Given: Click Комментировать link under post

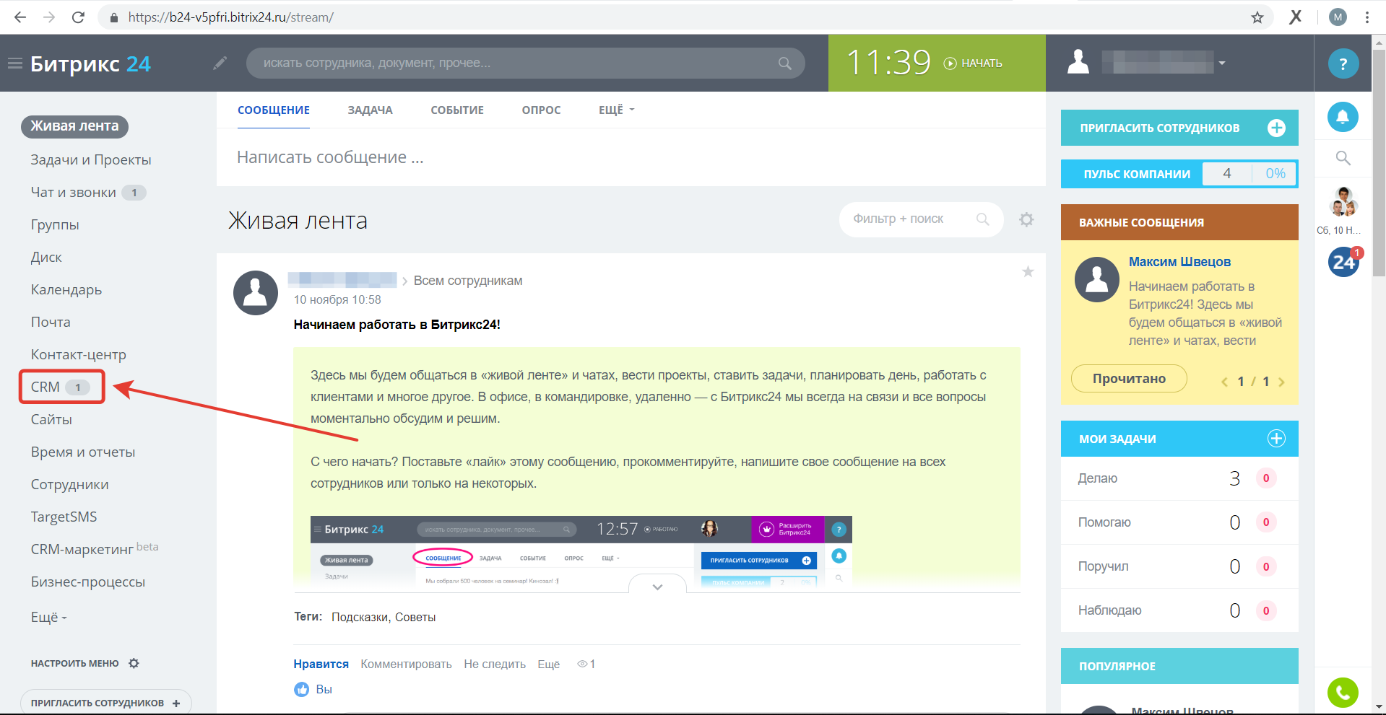Looking at the screenshot, I should [x=406, y=664].
